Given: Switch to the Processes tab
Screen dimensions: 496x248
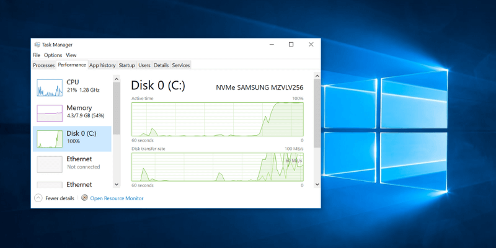Looking at the screenshot, I should (x=44, y=66).
